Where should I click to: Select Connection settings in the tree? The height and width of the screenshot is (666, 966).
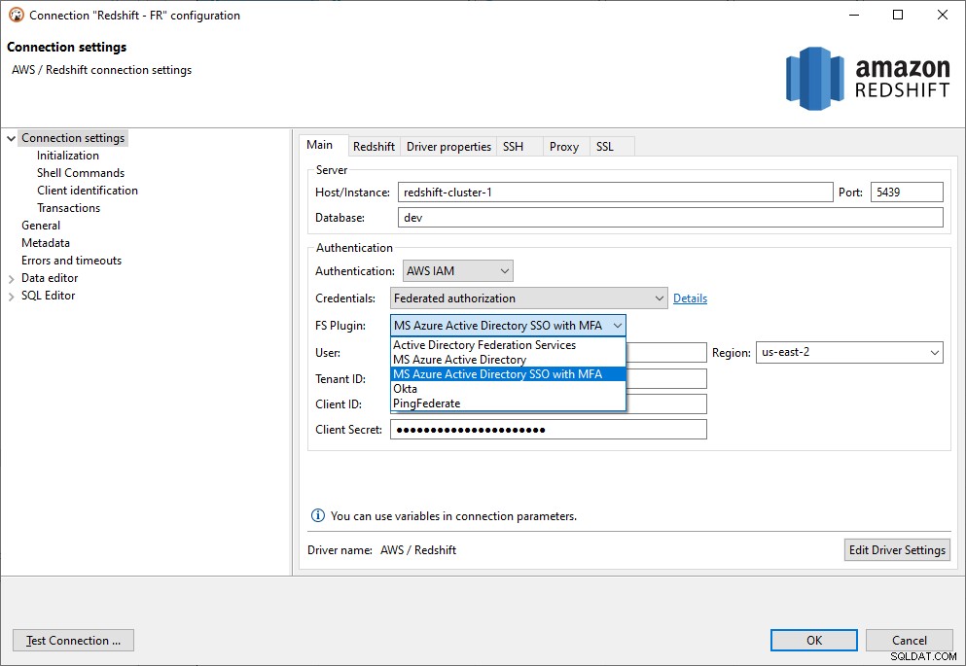73,138
